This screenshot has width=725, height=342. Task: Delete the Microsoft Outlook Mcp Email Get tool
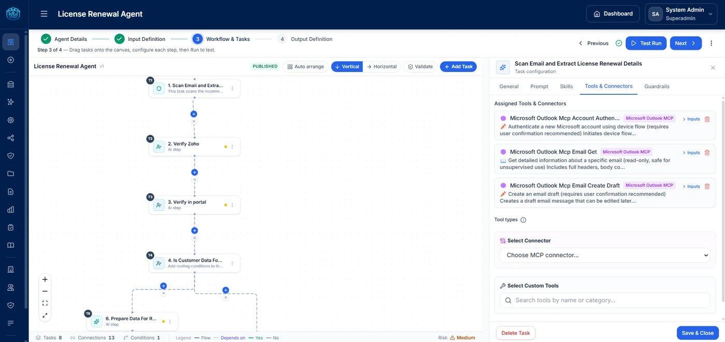707,153
